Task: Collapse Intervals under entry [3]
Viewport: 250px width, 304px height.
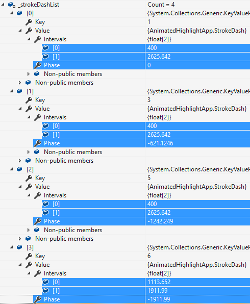Action: 29,273
